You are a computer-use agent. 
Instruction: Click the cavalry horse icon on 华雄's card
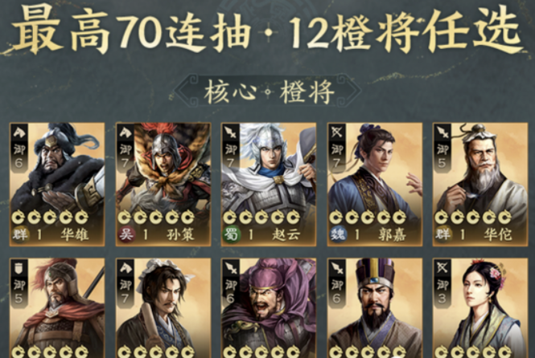tap(19, 132)
